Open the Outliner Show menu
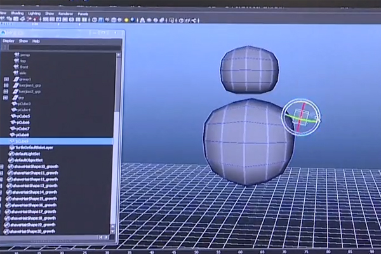381x254 pixels. pos(23,41)
